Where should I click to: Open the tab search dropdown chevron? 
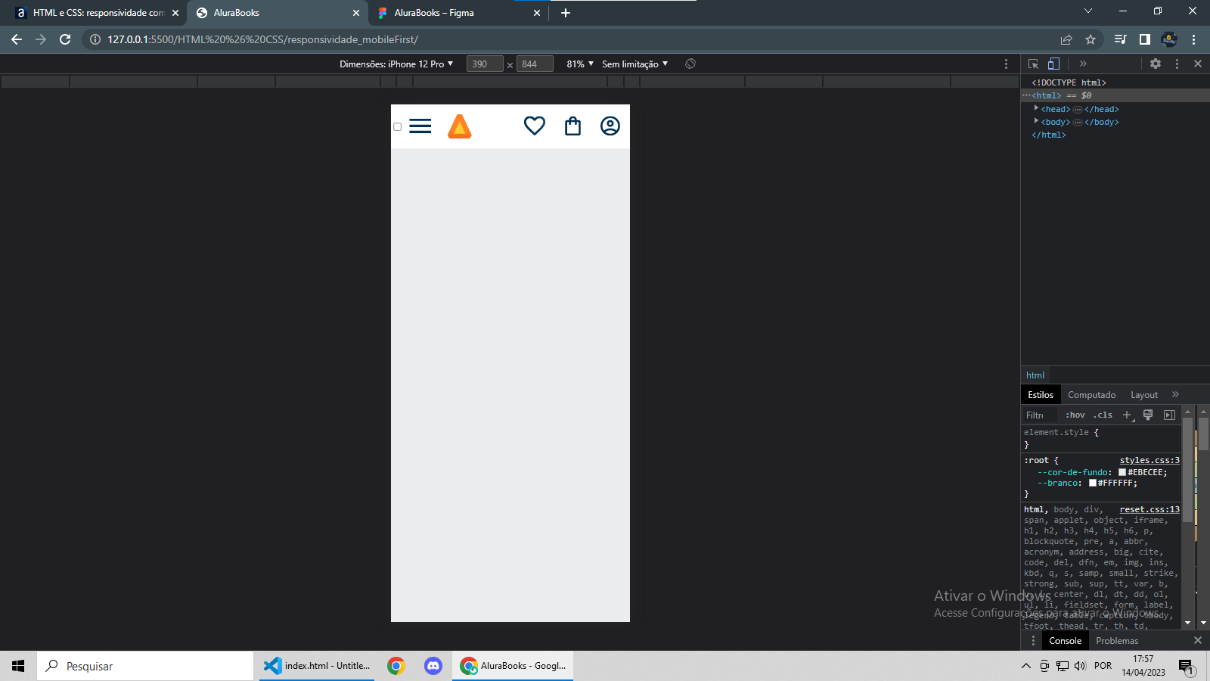(x=1088, y=11)
